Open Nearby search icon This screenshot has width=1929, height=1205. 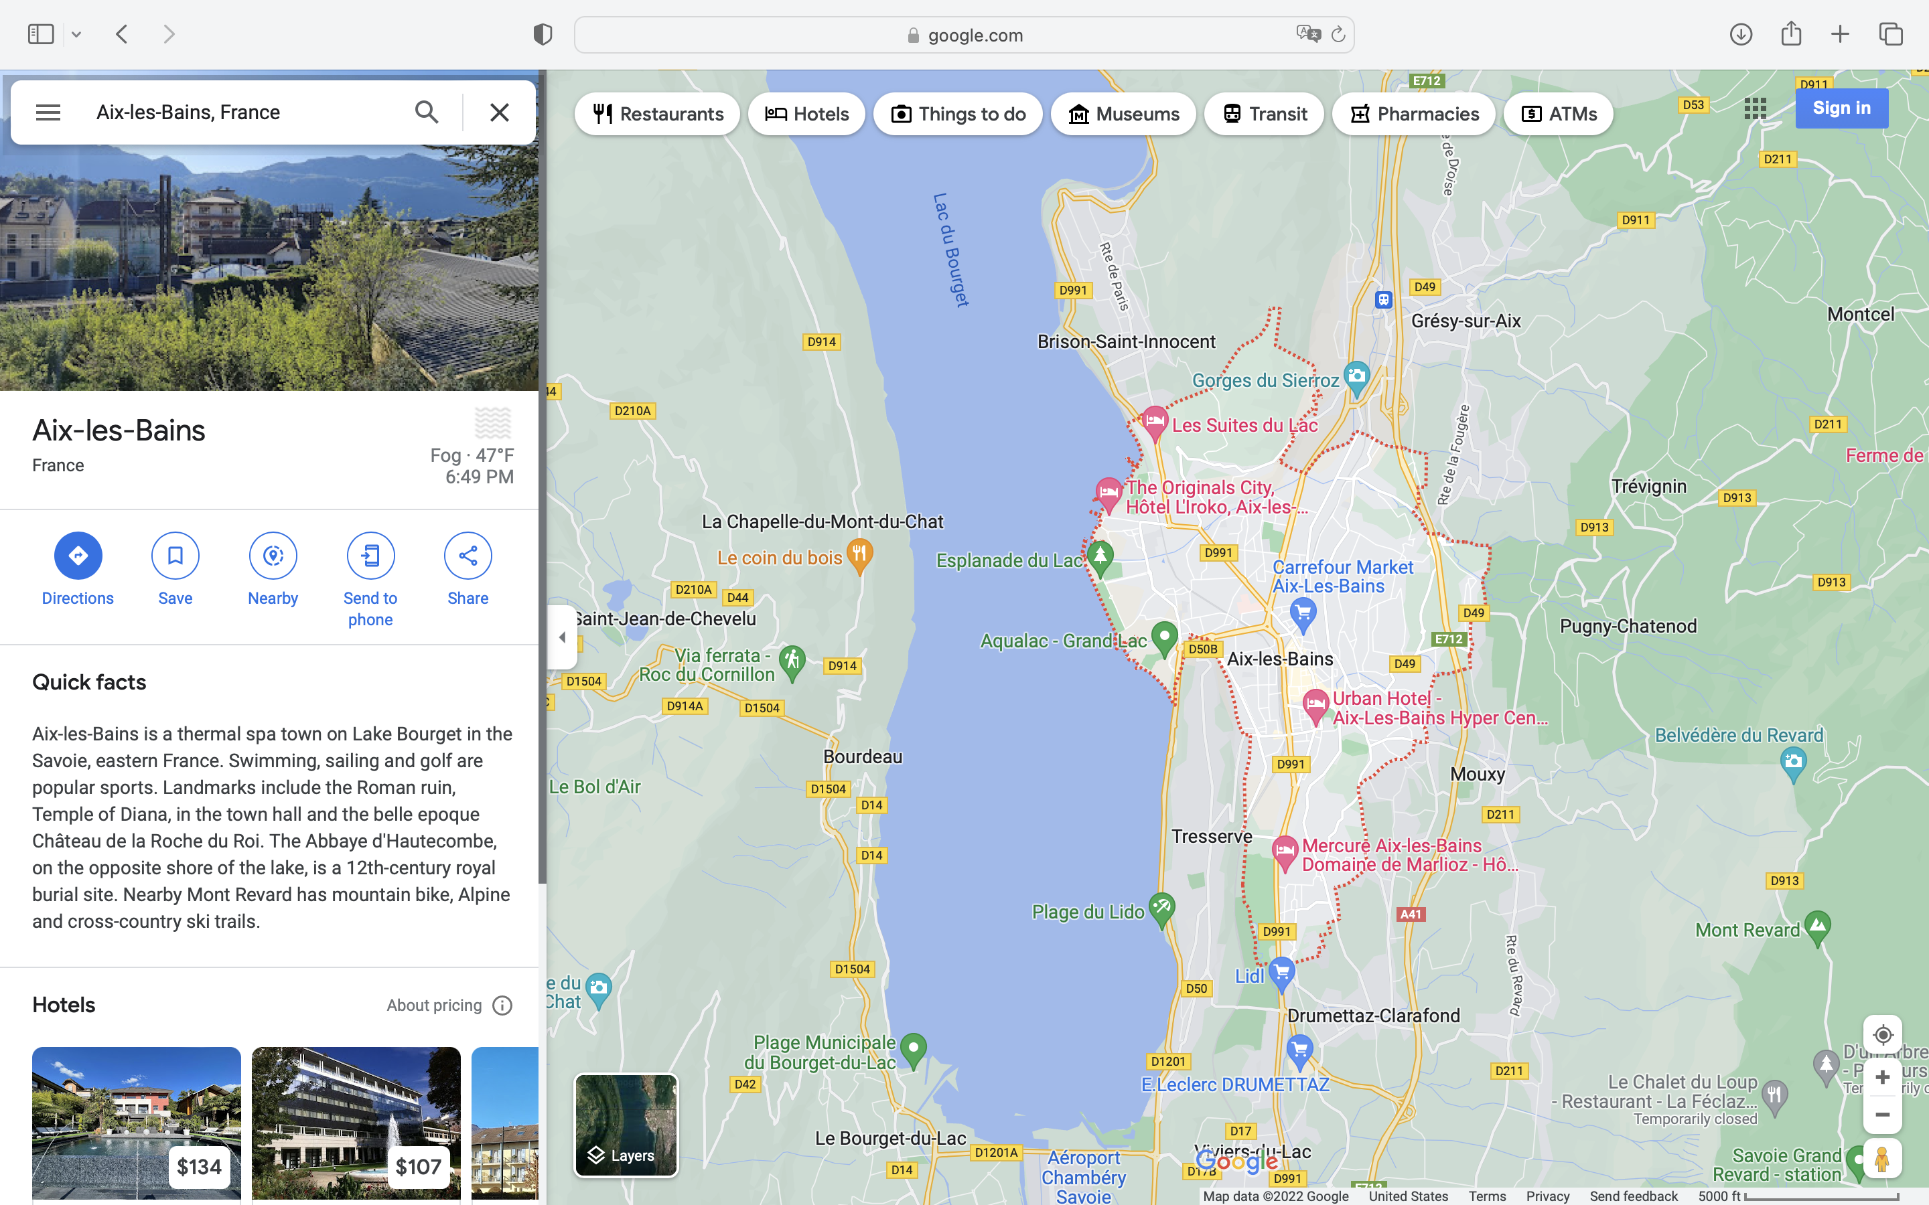coord(273,556)
